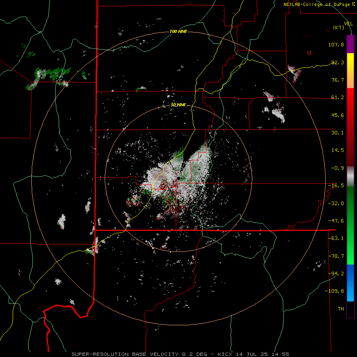Click the -78.7 legend value
Image resolution: width=357 pixels, height=357 pixels.
tap(336, 256)
